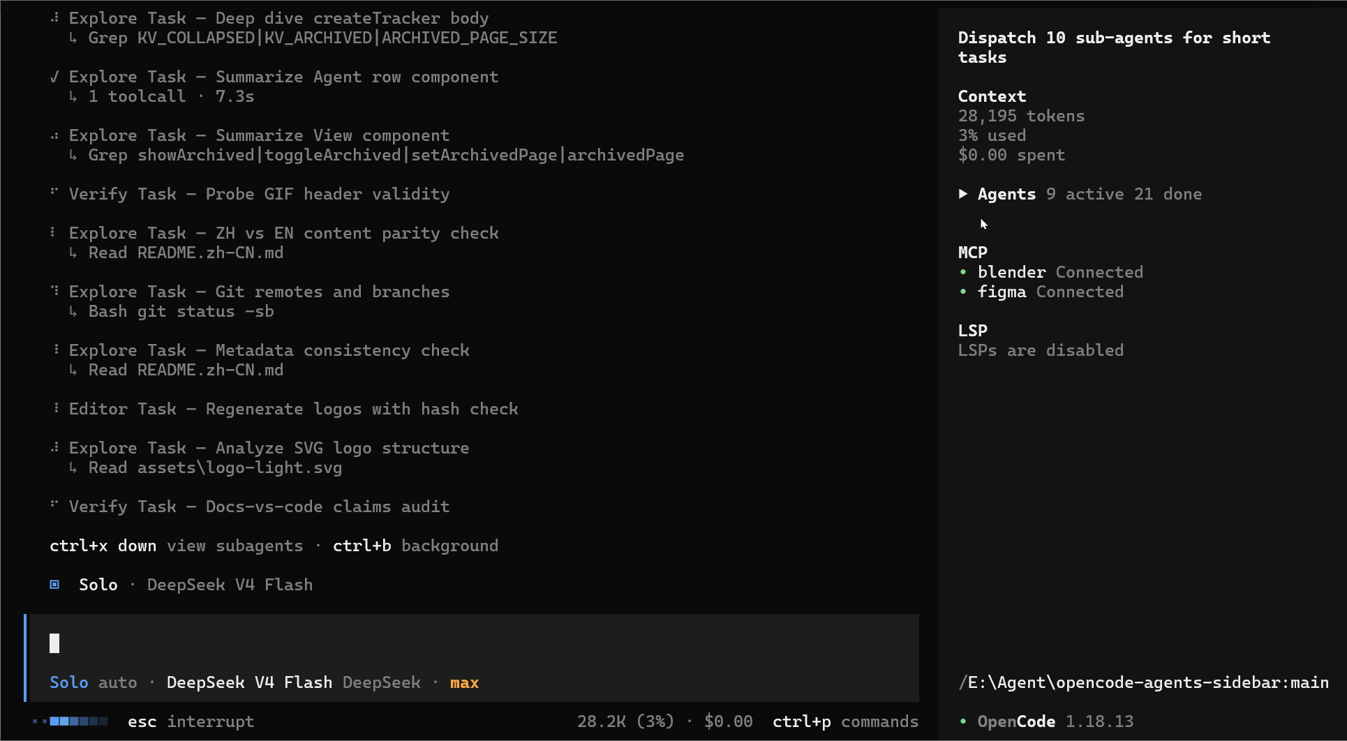
Task: Click the OpenCode 1.18.13 version label
Action: click(x=1055, y=721)
